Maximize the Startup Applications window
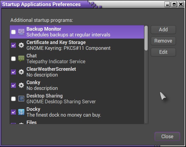This screenshot has width=186, height=147. coord(174,4)
